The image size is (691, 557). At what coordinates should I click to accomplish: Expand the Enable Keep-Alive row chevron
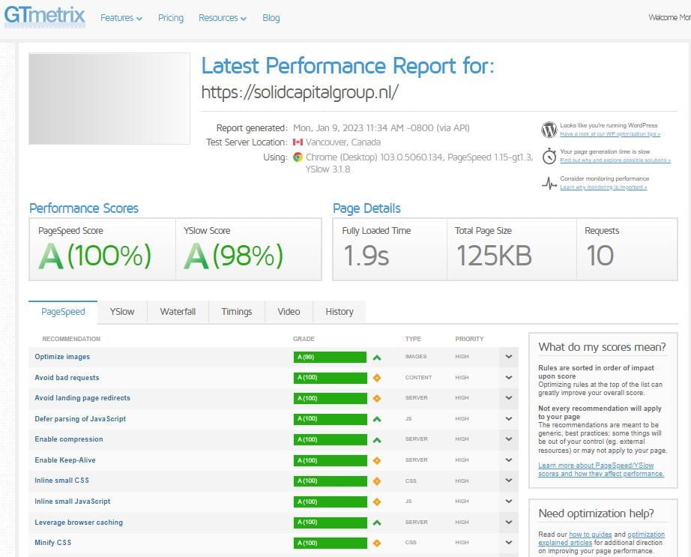click(x=509, y=460)
